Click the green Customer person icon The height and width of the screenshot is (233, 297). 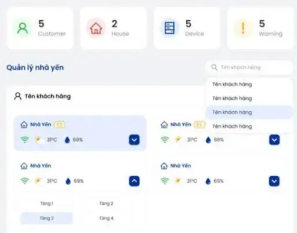23,28
